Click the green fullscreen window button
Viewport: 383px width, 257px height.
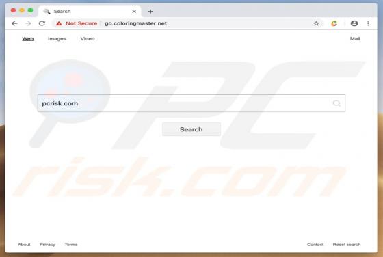pos(30,10)
